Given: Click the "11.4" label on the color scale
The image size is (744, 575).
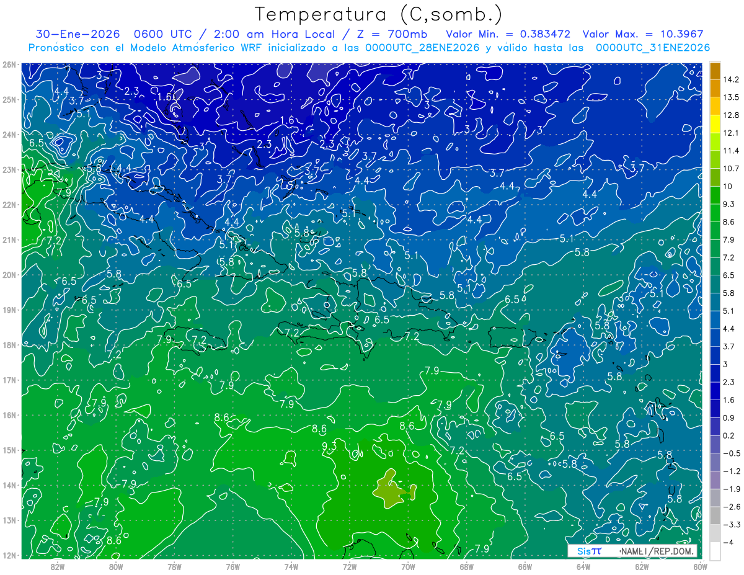Looking at the screenshot, I should click(732, 151).
